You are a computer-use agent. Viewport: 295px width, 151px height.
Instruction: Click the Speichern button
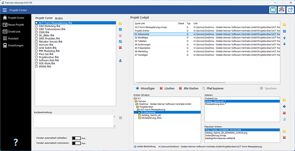coord(268,88)
